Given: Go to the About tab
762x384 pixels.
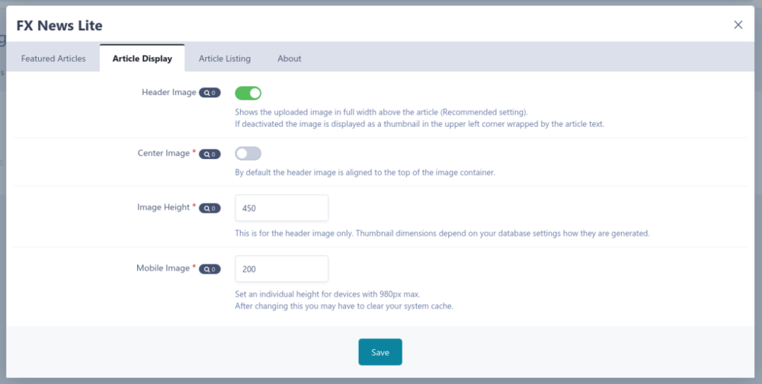Looking at the screenshot, I should point(290,59).
